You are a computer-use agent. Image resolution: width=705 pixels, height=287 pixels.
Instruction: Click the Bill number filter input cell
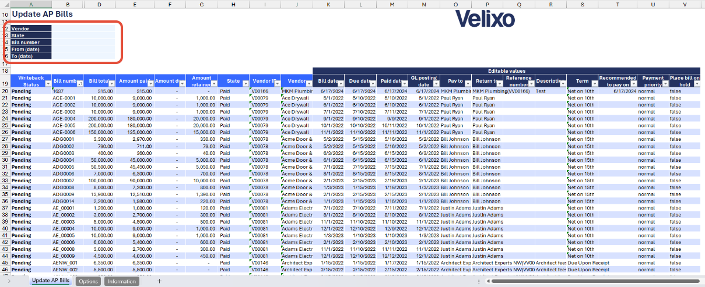pos(83,42)
